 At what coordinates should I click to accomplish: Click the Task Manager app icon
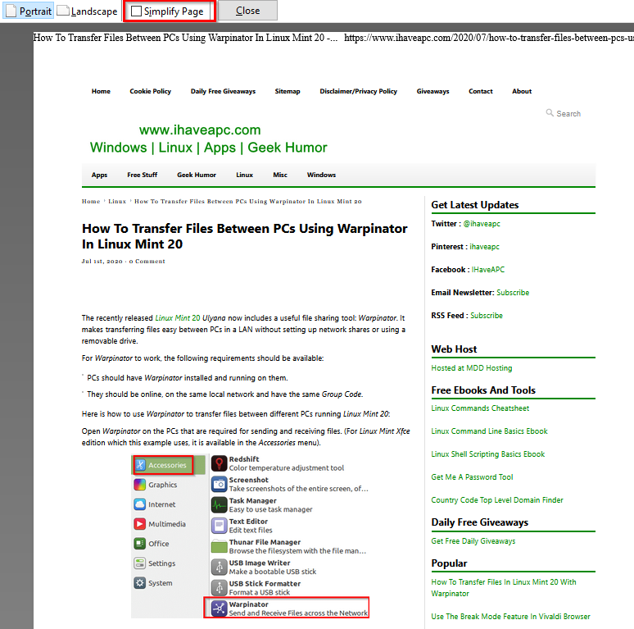220,504
